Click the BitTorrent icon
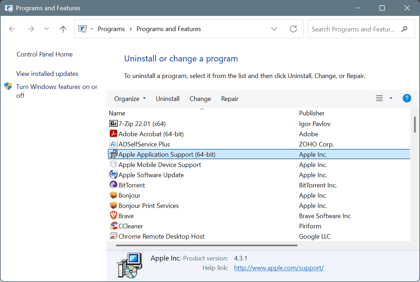This screenshot has height=282, width=420. tap(113, 185)
